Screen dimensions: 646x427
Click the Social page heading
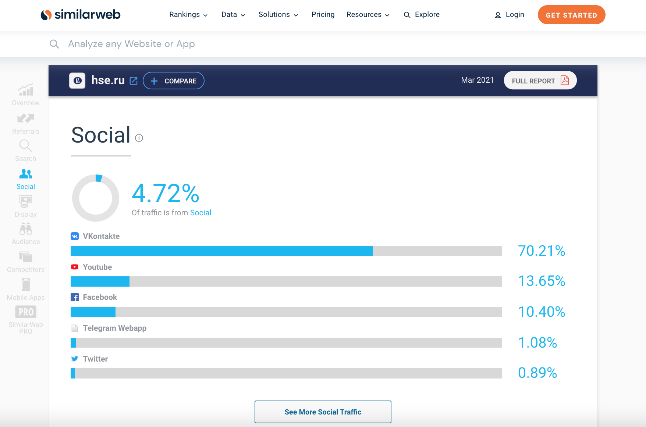(101, 135)
